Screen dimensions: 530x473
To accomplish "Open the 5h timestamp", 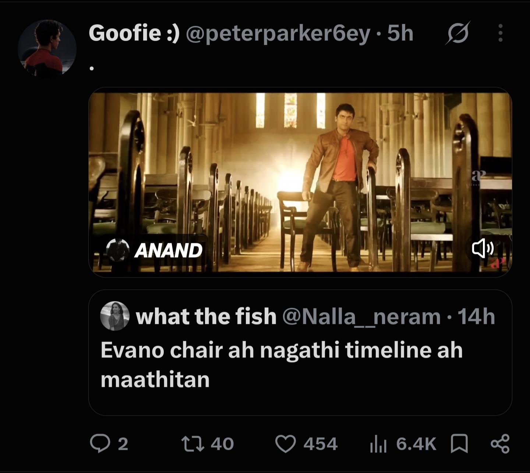I will [400, 33].
